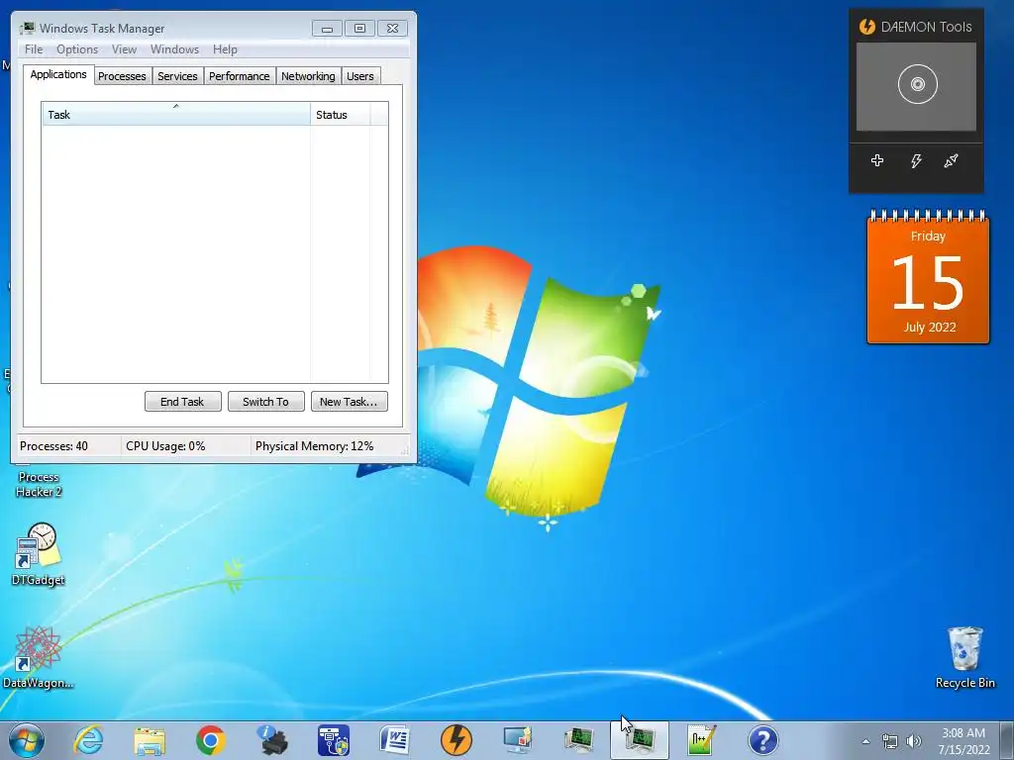This screenshot has width=1014, height=760.
Task: Switch to the Processes tab
Action: (x=122, y=76)
